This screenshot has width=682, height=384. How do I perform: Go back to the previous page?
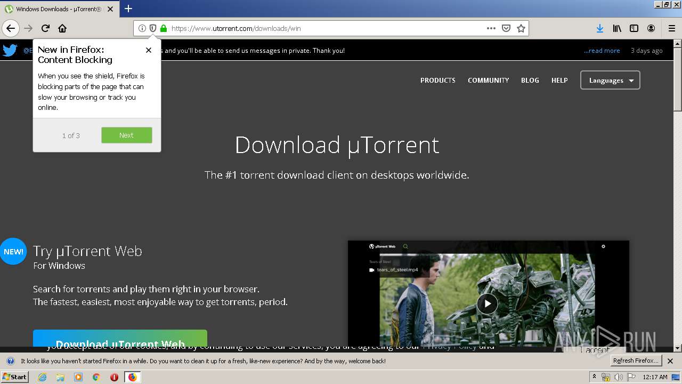tap(11, 28)
